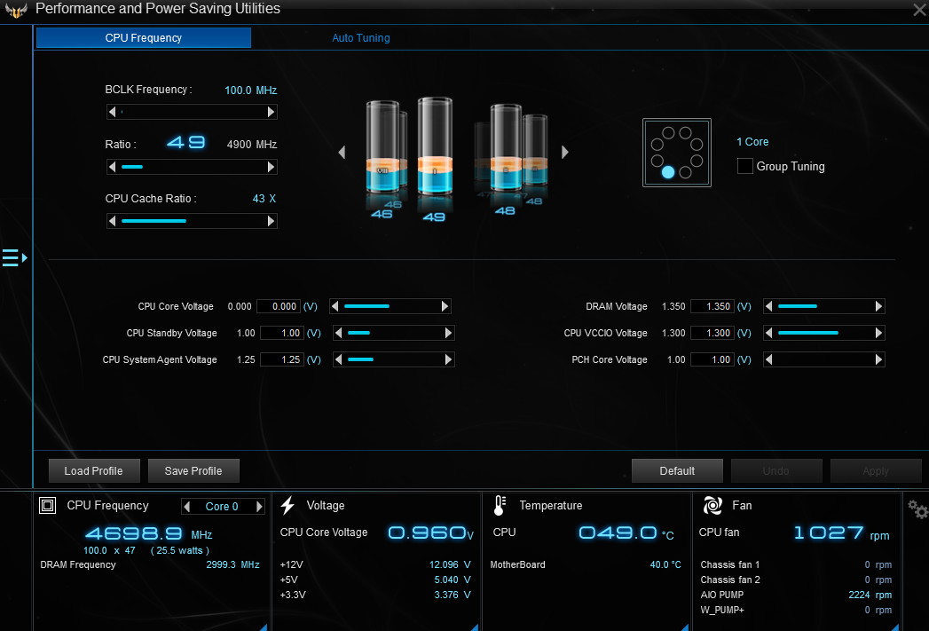Edit the CPU System Agent Voltage field
The height and width of the screenshot is (631, 929).
282,359
